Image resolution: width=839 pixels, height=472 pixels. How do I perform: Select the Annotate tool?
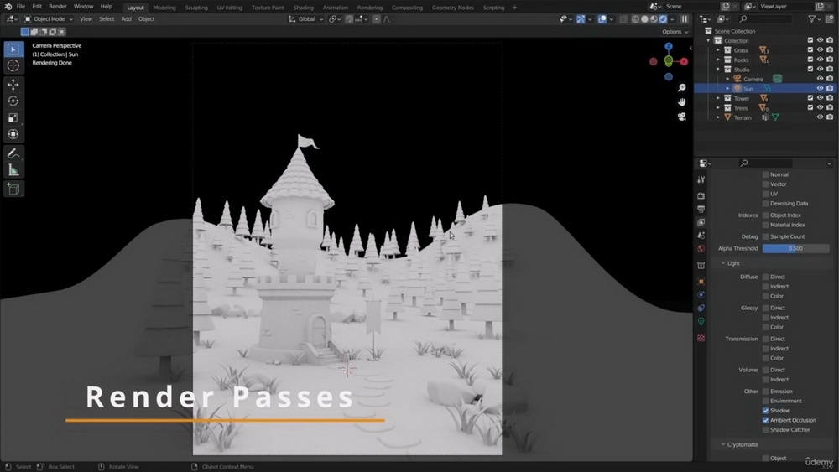pos(13,153)
